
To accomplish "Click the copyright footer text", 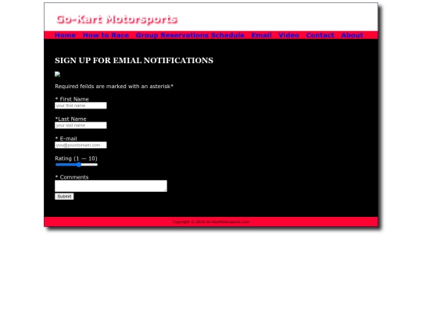I will pyautogui.click(x=211, y=222).
